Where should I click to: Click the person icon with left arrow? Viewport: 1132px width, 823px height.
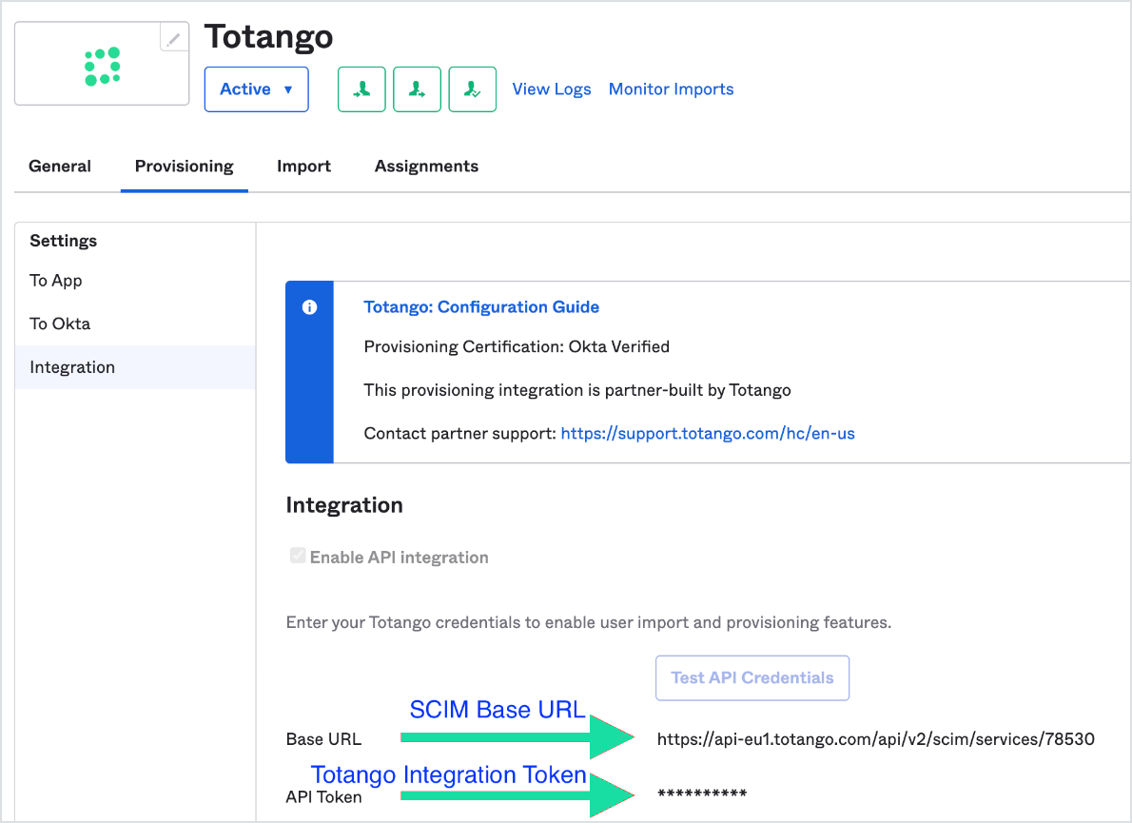(x=361, y=89)
